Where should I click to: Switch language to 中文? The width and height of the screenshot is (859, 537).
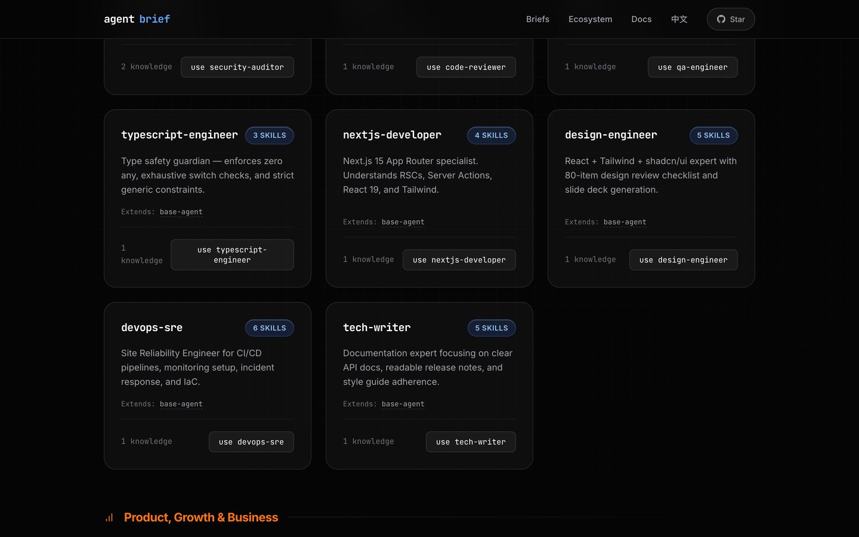click(679, 19)
